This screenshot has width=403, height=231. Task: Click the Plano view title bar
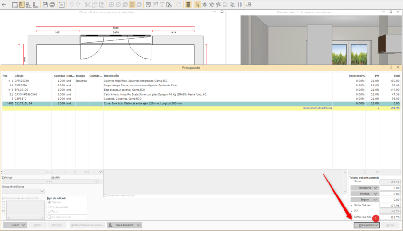[107, 12]
